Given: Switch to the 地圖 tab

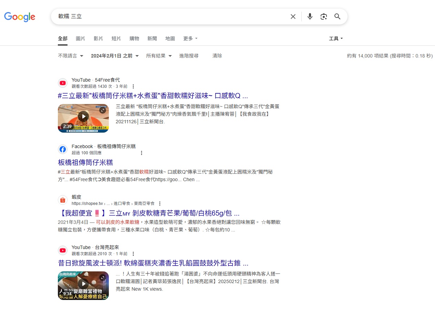Looking at the screenshot, I should tap(170, 39).
